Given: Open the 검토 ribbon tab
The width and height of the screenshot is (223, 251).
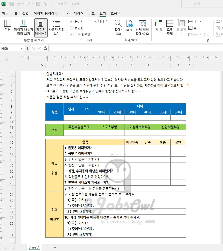Looking at the screenshot, I should (91, 13).
